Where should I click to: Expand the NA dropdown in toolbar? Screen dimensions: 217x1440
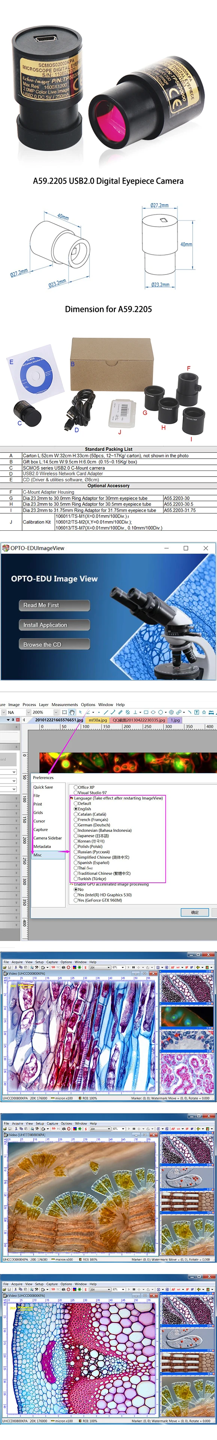point(27,712)
